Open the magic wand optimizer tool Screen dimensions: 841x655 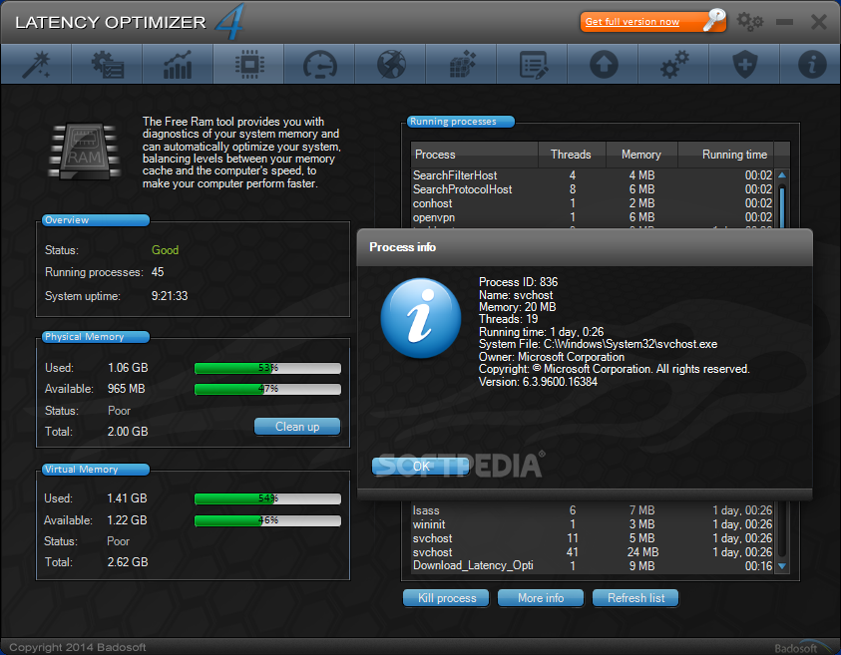click(x=36, y=65)
